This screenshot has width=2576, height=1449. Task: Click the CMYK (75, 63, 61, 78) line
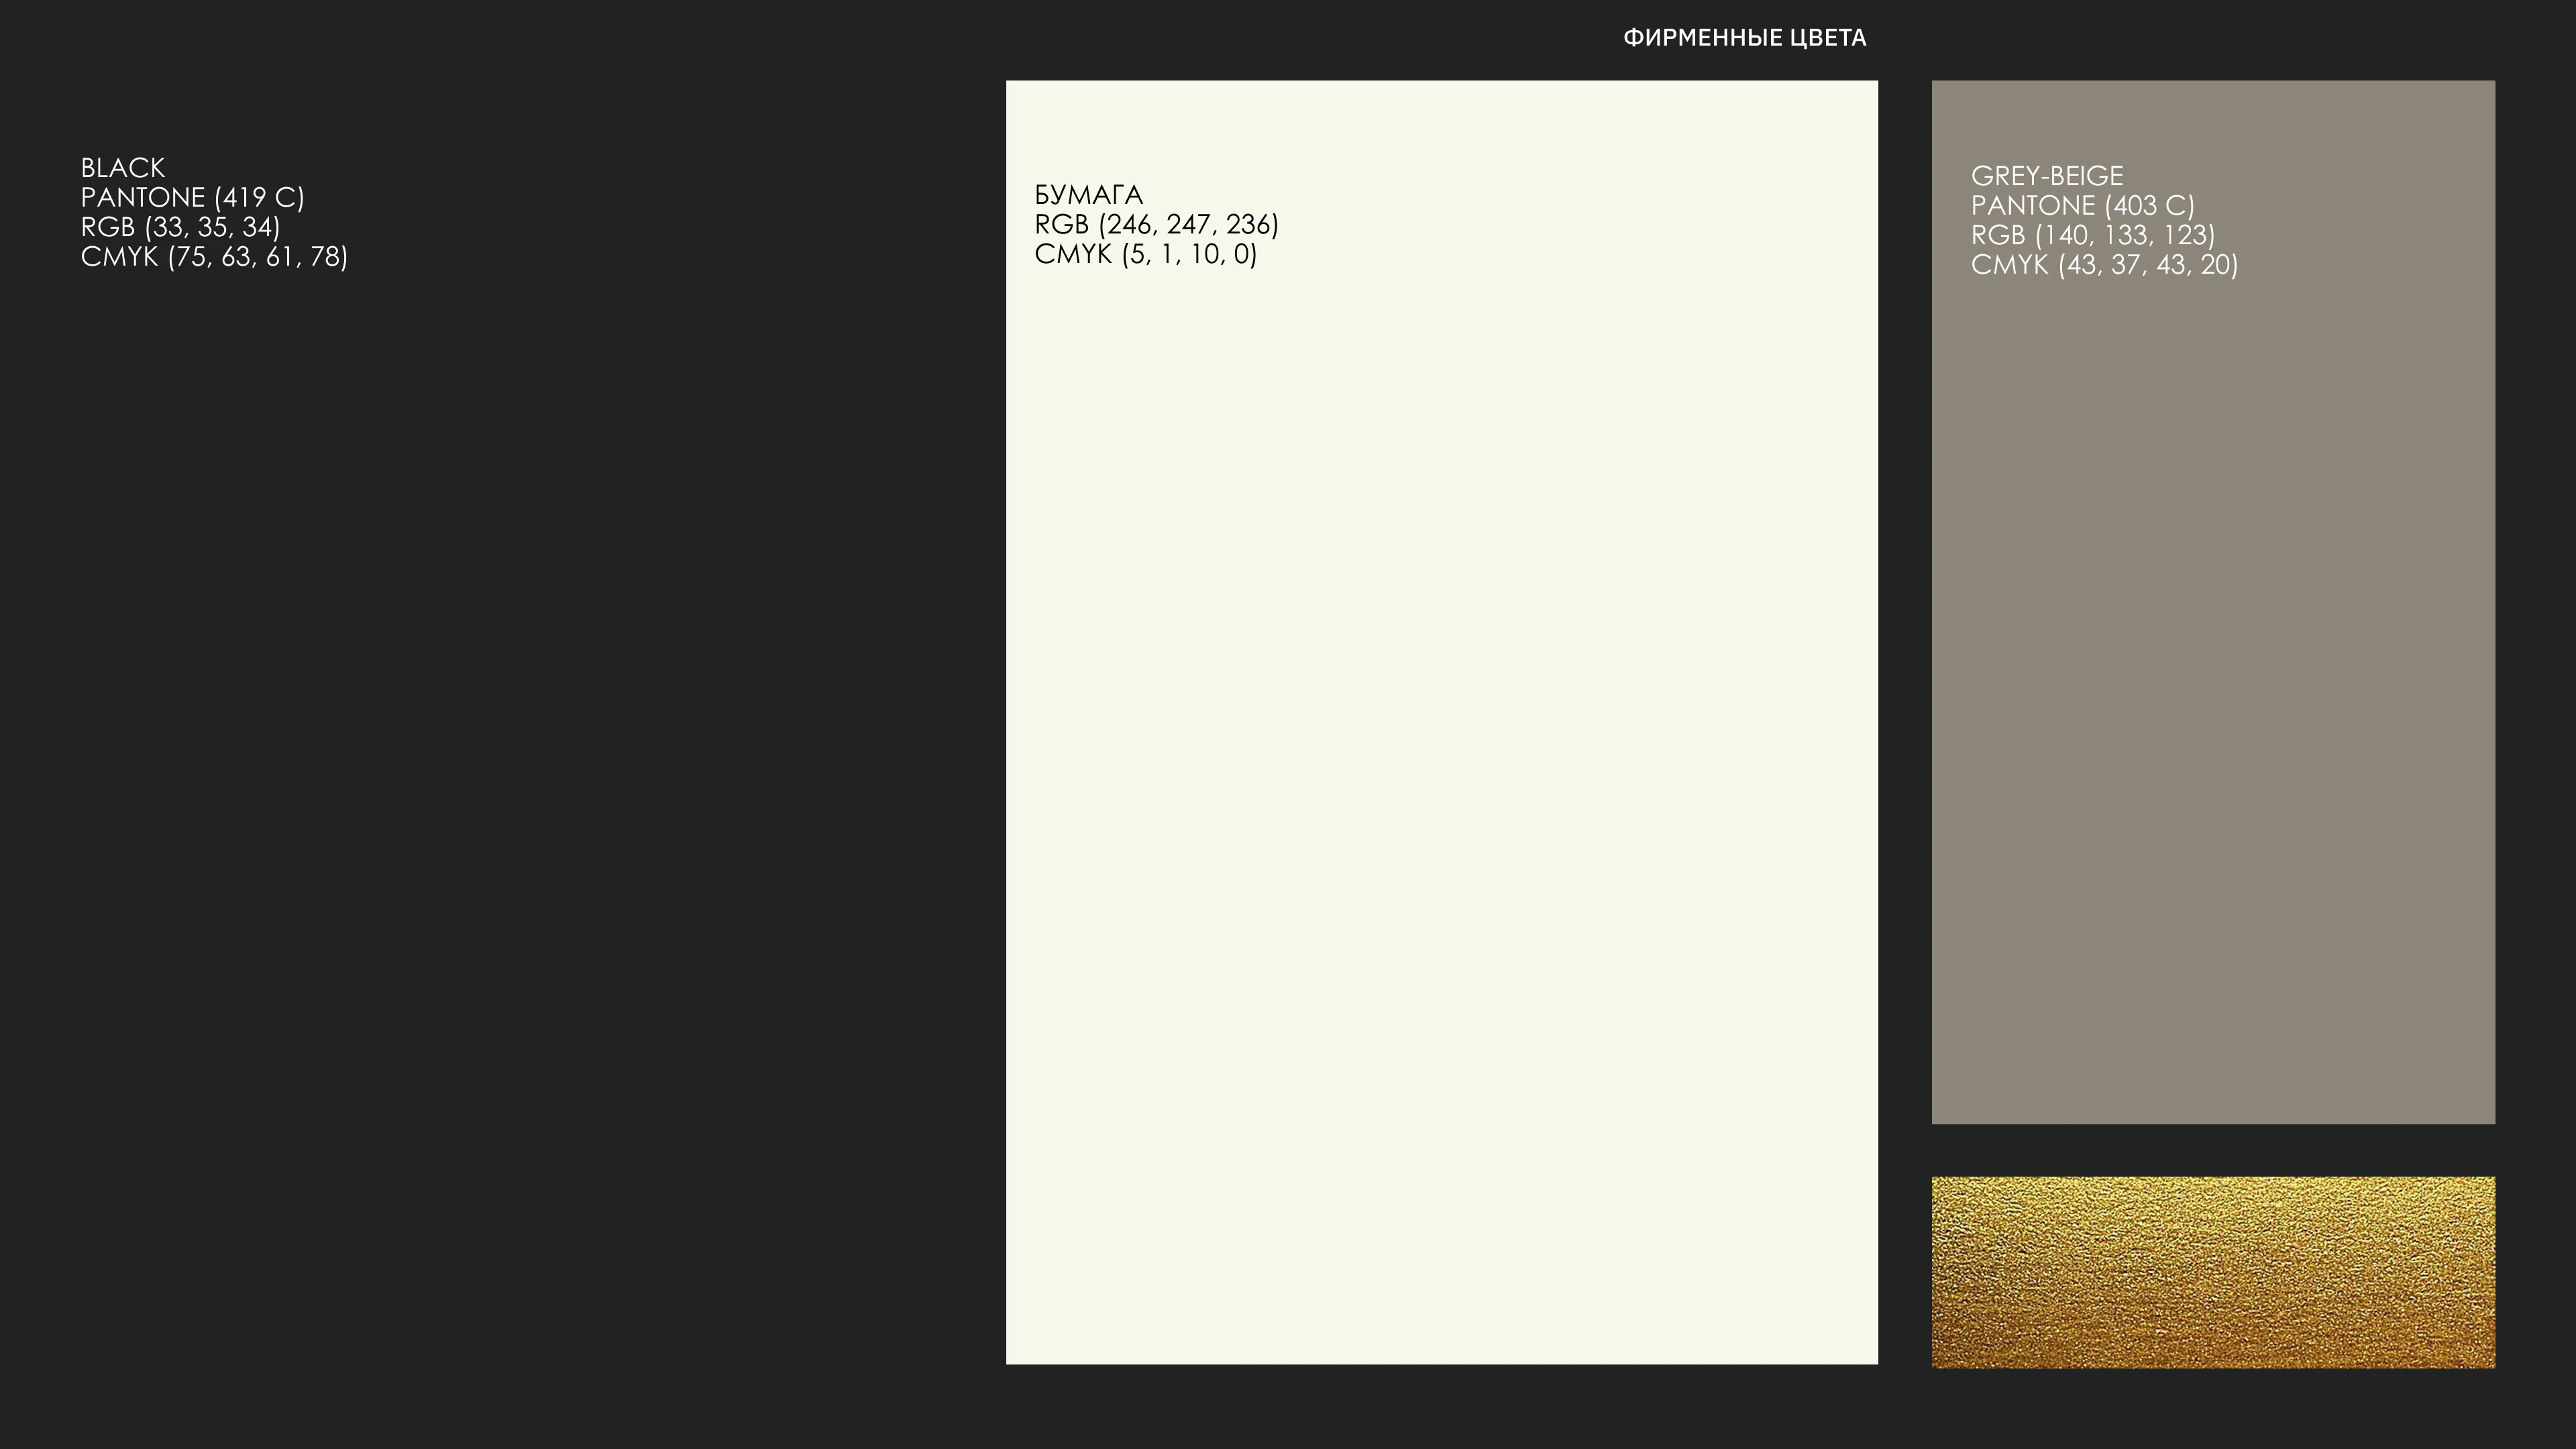214,257
